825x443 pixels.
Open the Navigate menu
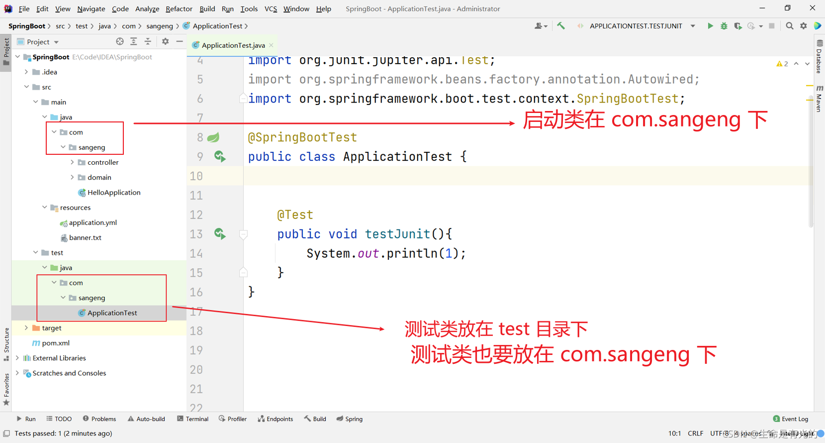click(91, 8)
